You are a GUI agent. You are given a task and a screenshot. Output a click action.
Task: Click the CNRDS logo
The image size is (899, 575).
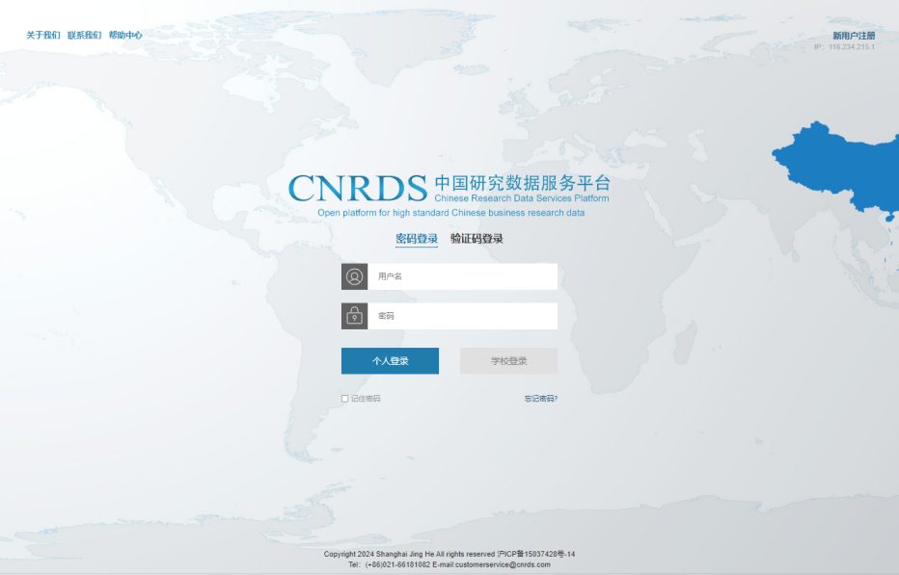(x=357, y=187)
